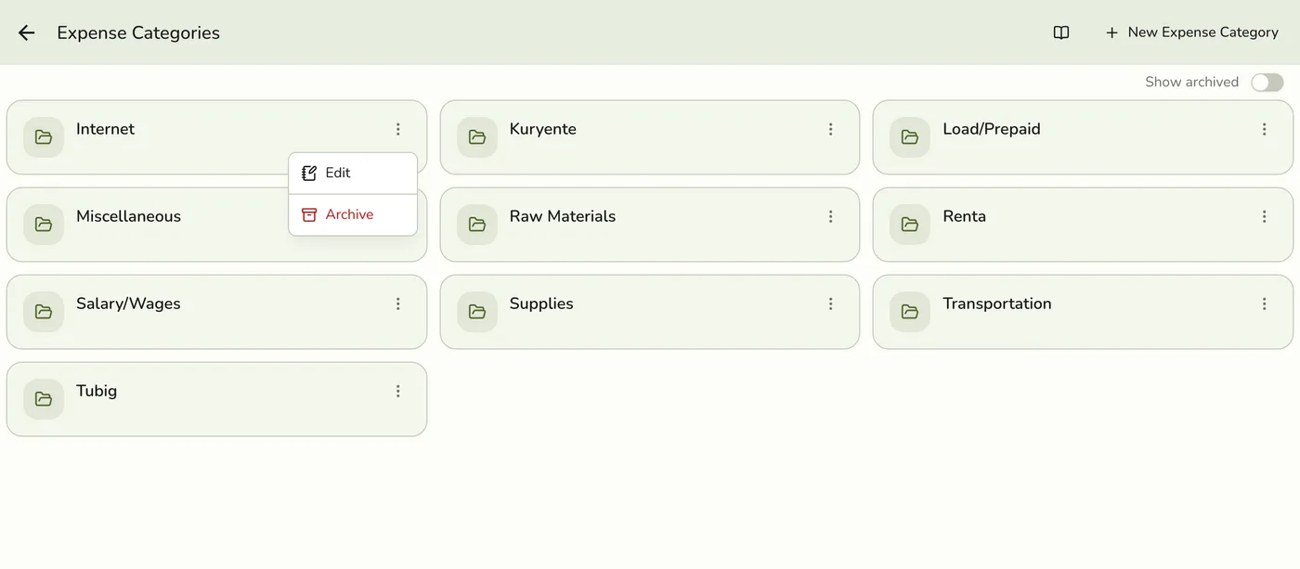Click the Miscellaneous folder icon
Viewport: 1300px width, 569px height.
click(x=44, y=225)
